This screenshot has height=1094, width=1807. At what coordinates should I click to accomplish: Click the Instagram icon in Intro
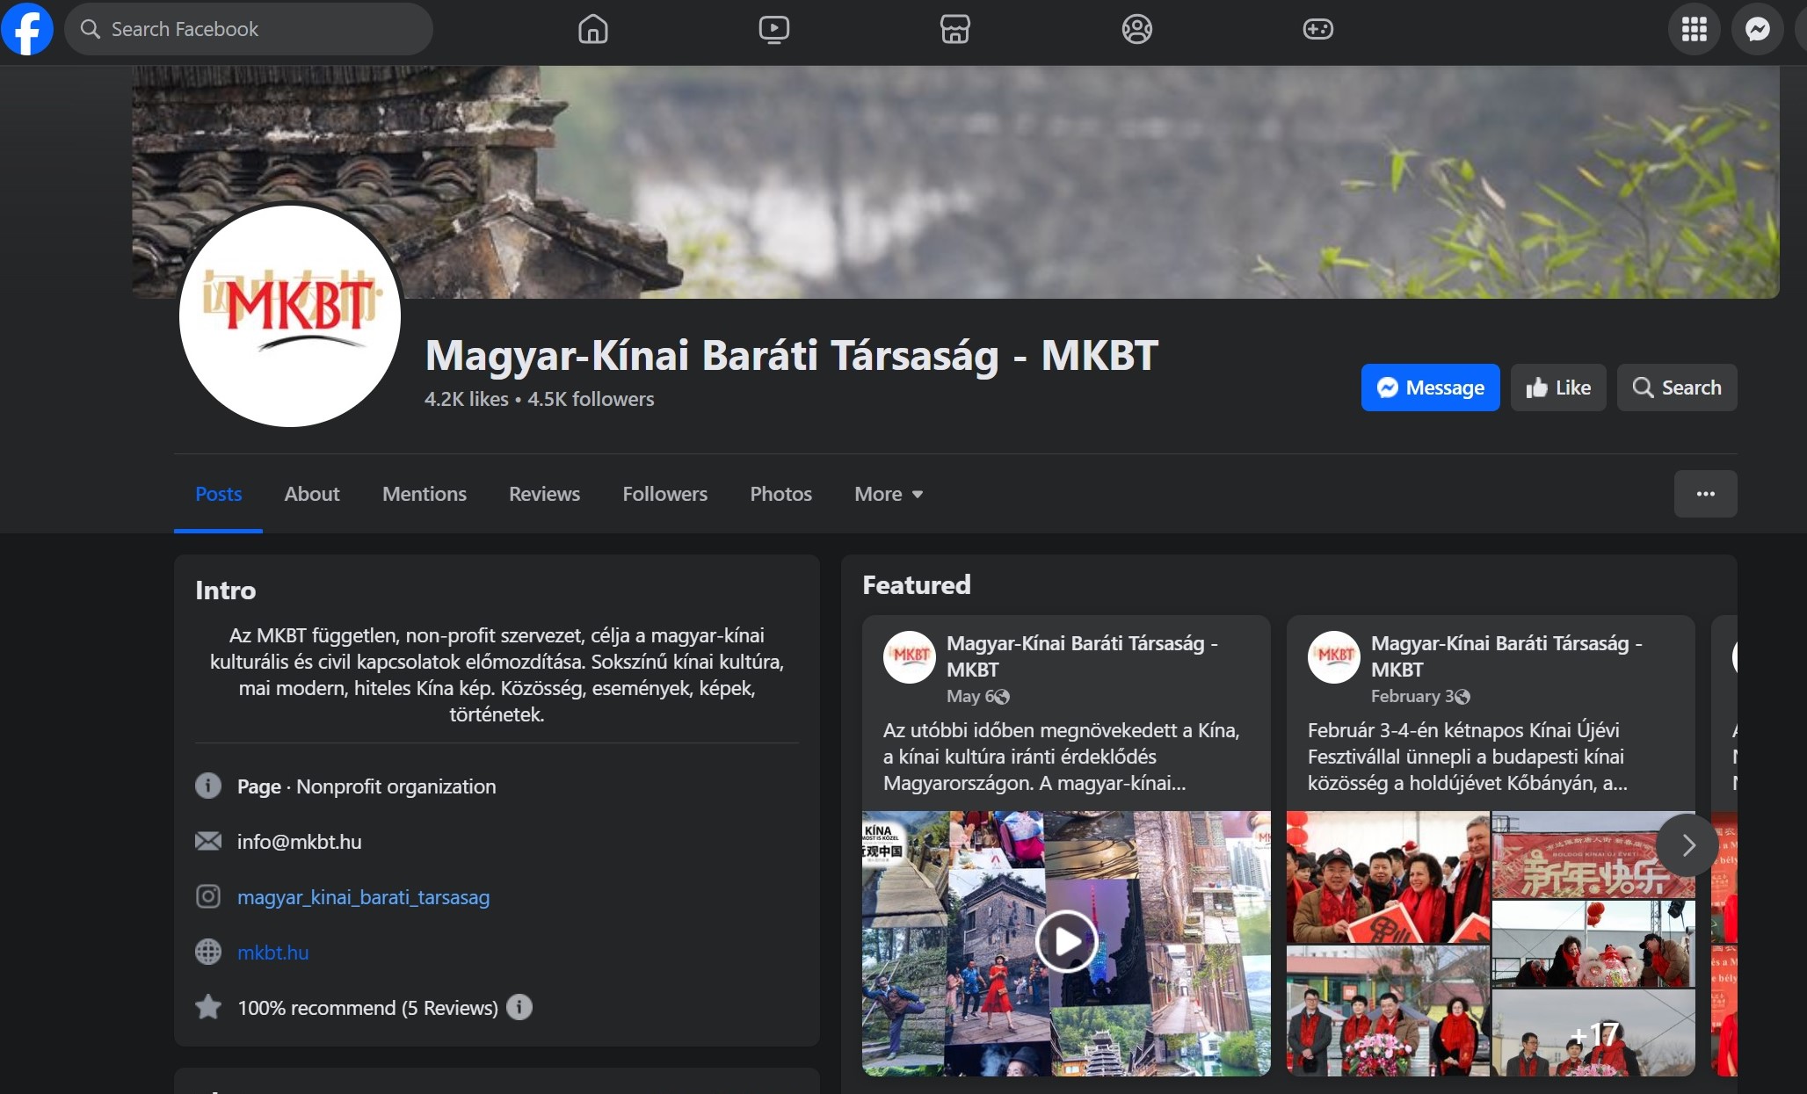pyautogui.click(x=208, y=896)
